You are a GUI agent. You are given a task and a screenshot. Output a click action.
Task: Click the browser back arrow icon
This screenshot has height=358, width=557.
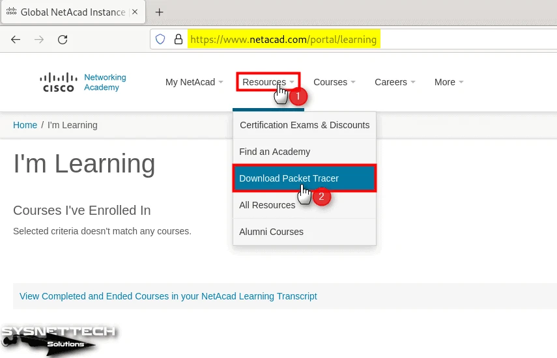(16, 40)
